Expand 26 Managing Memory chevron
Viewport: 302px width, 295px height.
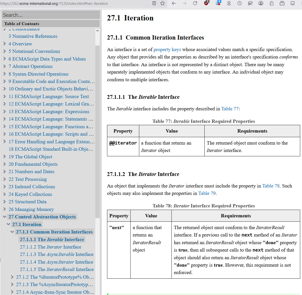click(5, 209)
